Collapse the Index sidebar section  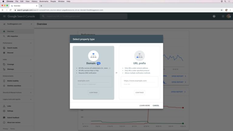tap(31, 59)
